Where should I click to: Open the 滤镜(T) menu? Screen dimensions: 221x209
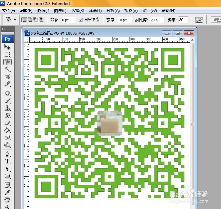95,11
